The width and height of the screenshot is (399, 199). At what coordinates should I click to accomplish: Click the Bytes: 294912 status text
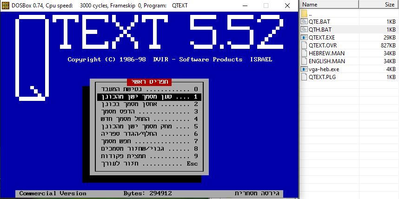[x=147, y=193]
